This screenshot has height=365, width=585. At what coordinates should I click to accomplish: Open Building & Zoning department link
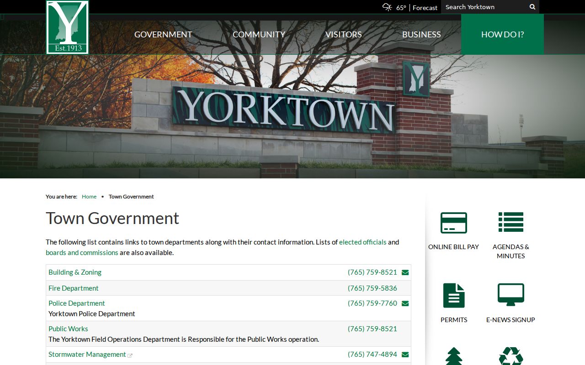coord(75,272)
